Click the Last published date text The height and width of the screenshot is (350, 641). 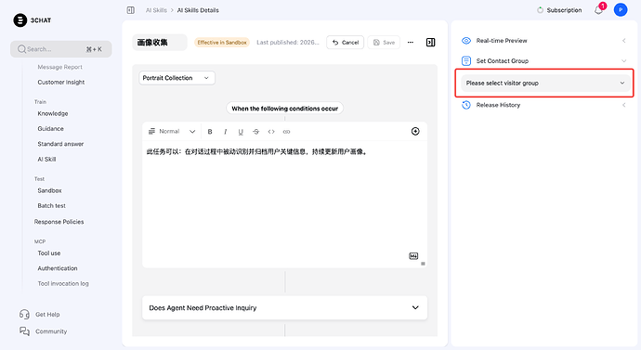[288, 43]
